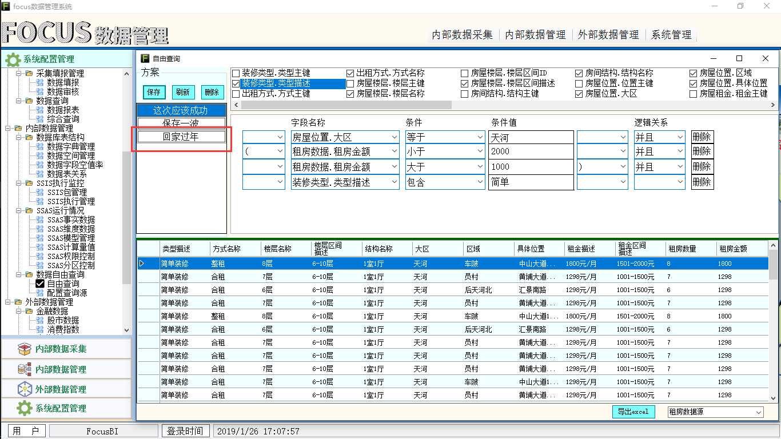
Task: Click the checked icon beside 自由查询 in tree
Action: (x=40, y=284)
